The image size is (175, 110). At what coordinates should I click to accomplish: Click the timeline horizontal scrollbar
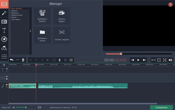tap(83, 103)
